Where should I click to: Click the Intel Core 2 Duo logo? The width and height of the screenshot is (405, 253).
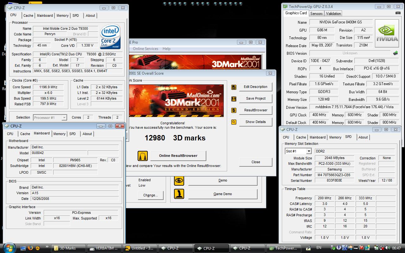[x=110, y=37]
